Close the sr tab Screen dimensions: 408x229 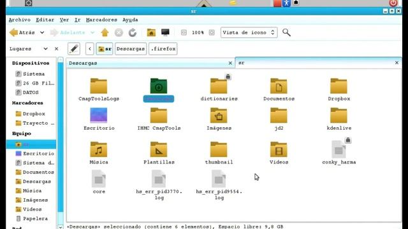pos(397,62)
